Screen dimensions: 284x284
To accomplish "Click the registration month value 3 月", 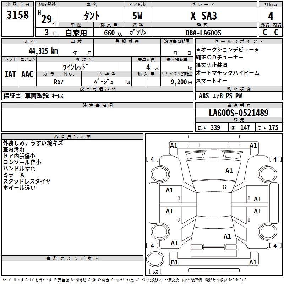I will [50, 32].
